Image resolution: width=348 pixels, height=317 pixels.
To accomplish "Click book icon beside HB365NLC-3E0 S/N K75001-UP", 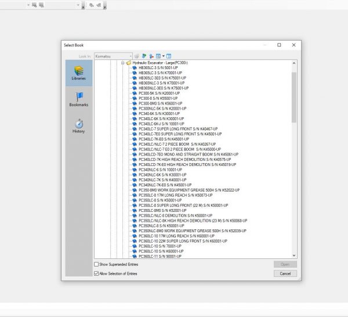I will click(135, 88).
